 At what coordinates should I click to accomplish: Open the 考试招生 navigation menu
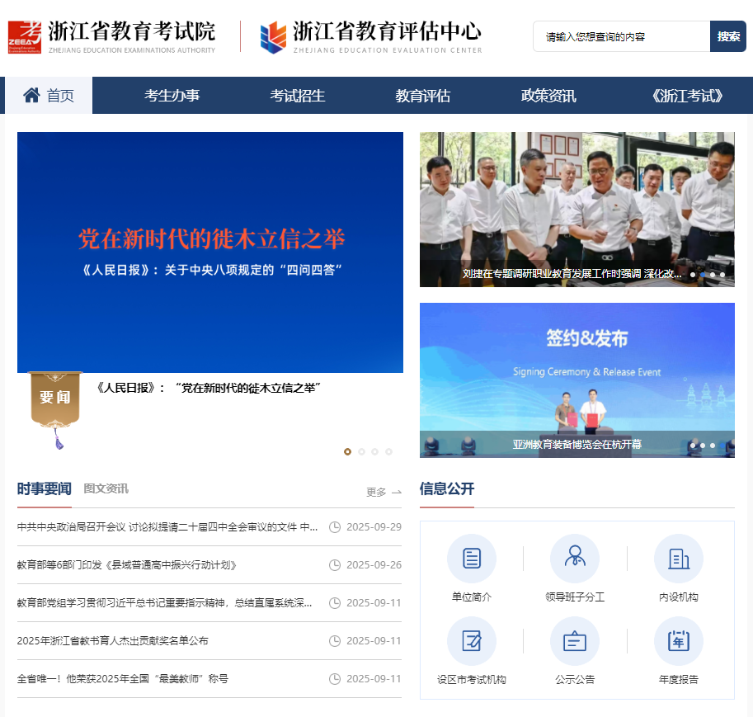point(298,96)
